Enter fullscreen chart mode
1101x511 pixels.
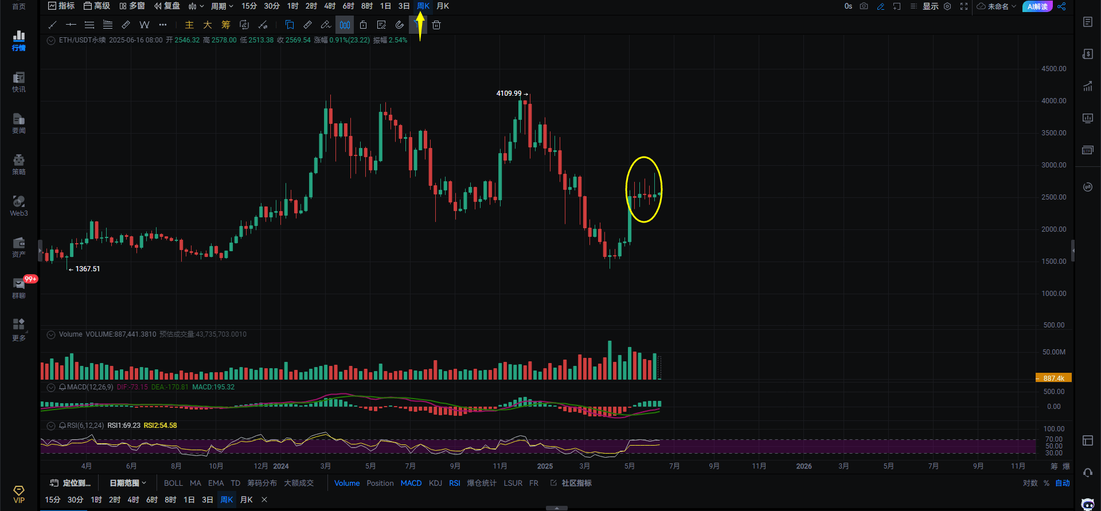pyautogui.click(x=964, y=6)
